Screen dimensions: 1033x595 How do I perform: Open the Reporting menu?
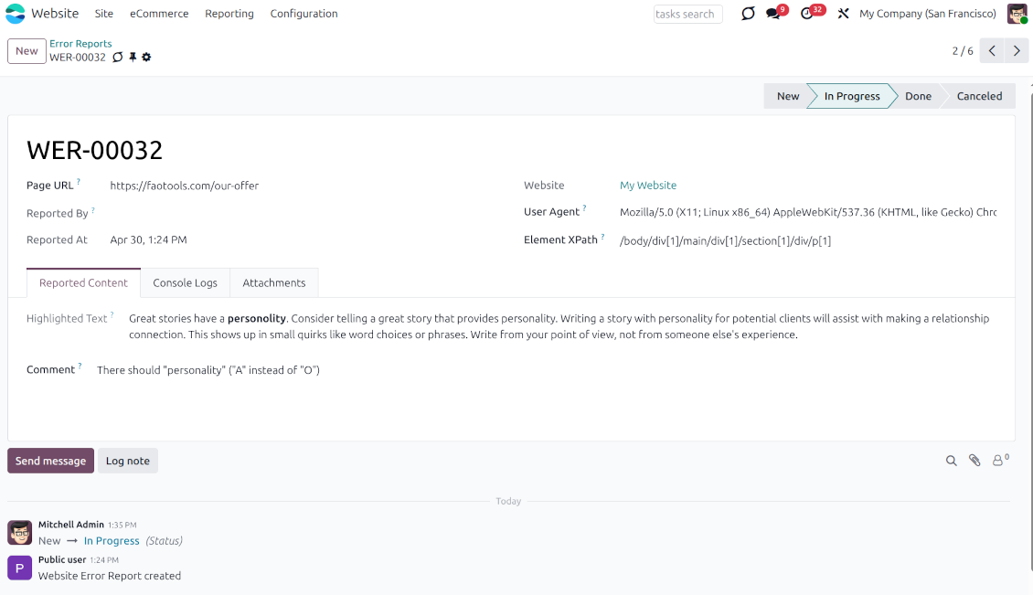pyautogui.click(x=229, y=14)
